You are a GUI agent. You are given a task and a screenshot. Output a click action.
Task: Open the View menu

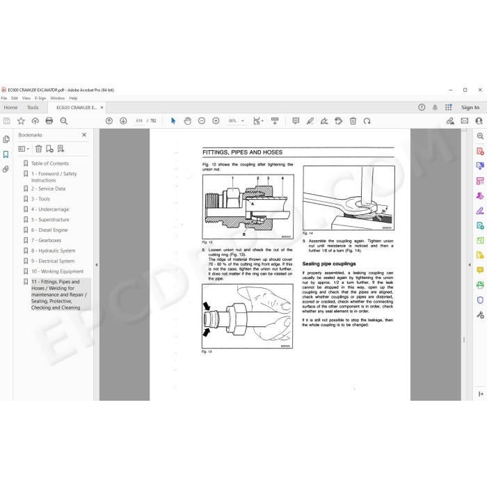[x=26, y=98]
